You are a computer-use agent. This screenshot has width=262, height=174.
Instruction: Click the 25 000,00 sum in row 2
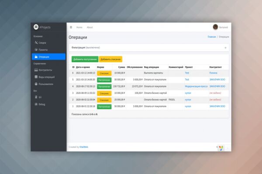click(x=120, y=100)
